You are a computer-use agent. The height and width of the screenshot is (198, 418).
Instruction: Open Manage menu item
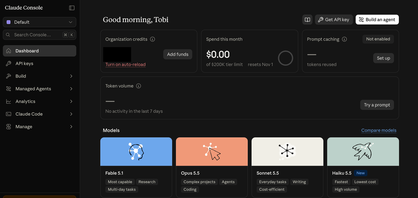(39, 127)
